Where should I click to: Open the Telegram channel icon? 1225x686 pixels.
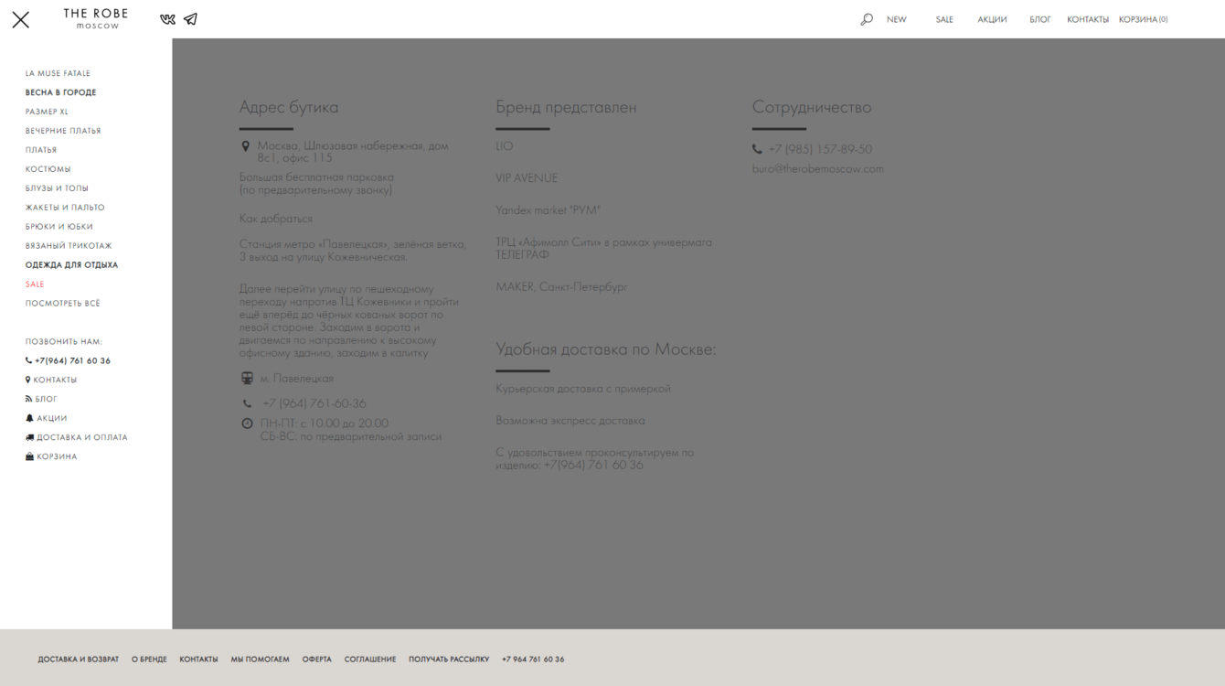pos(190,19)
